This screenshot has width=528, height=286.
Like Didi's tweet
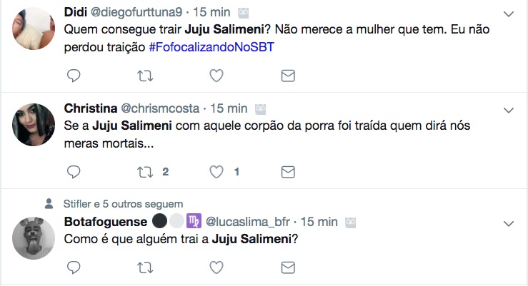pos(216,76)
